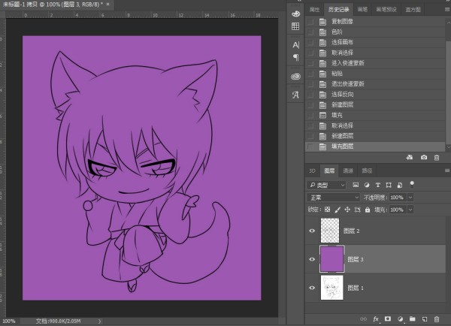Delete layer using Layers panel trash icon
This screenshot has height=326, width=451.
click(437, 319)
